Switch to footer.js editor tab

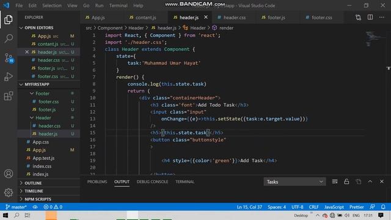(x=279, y=17)
